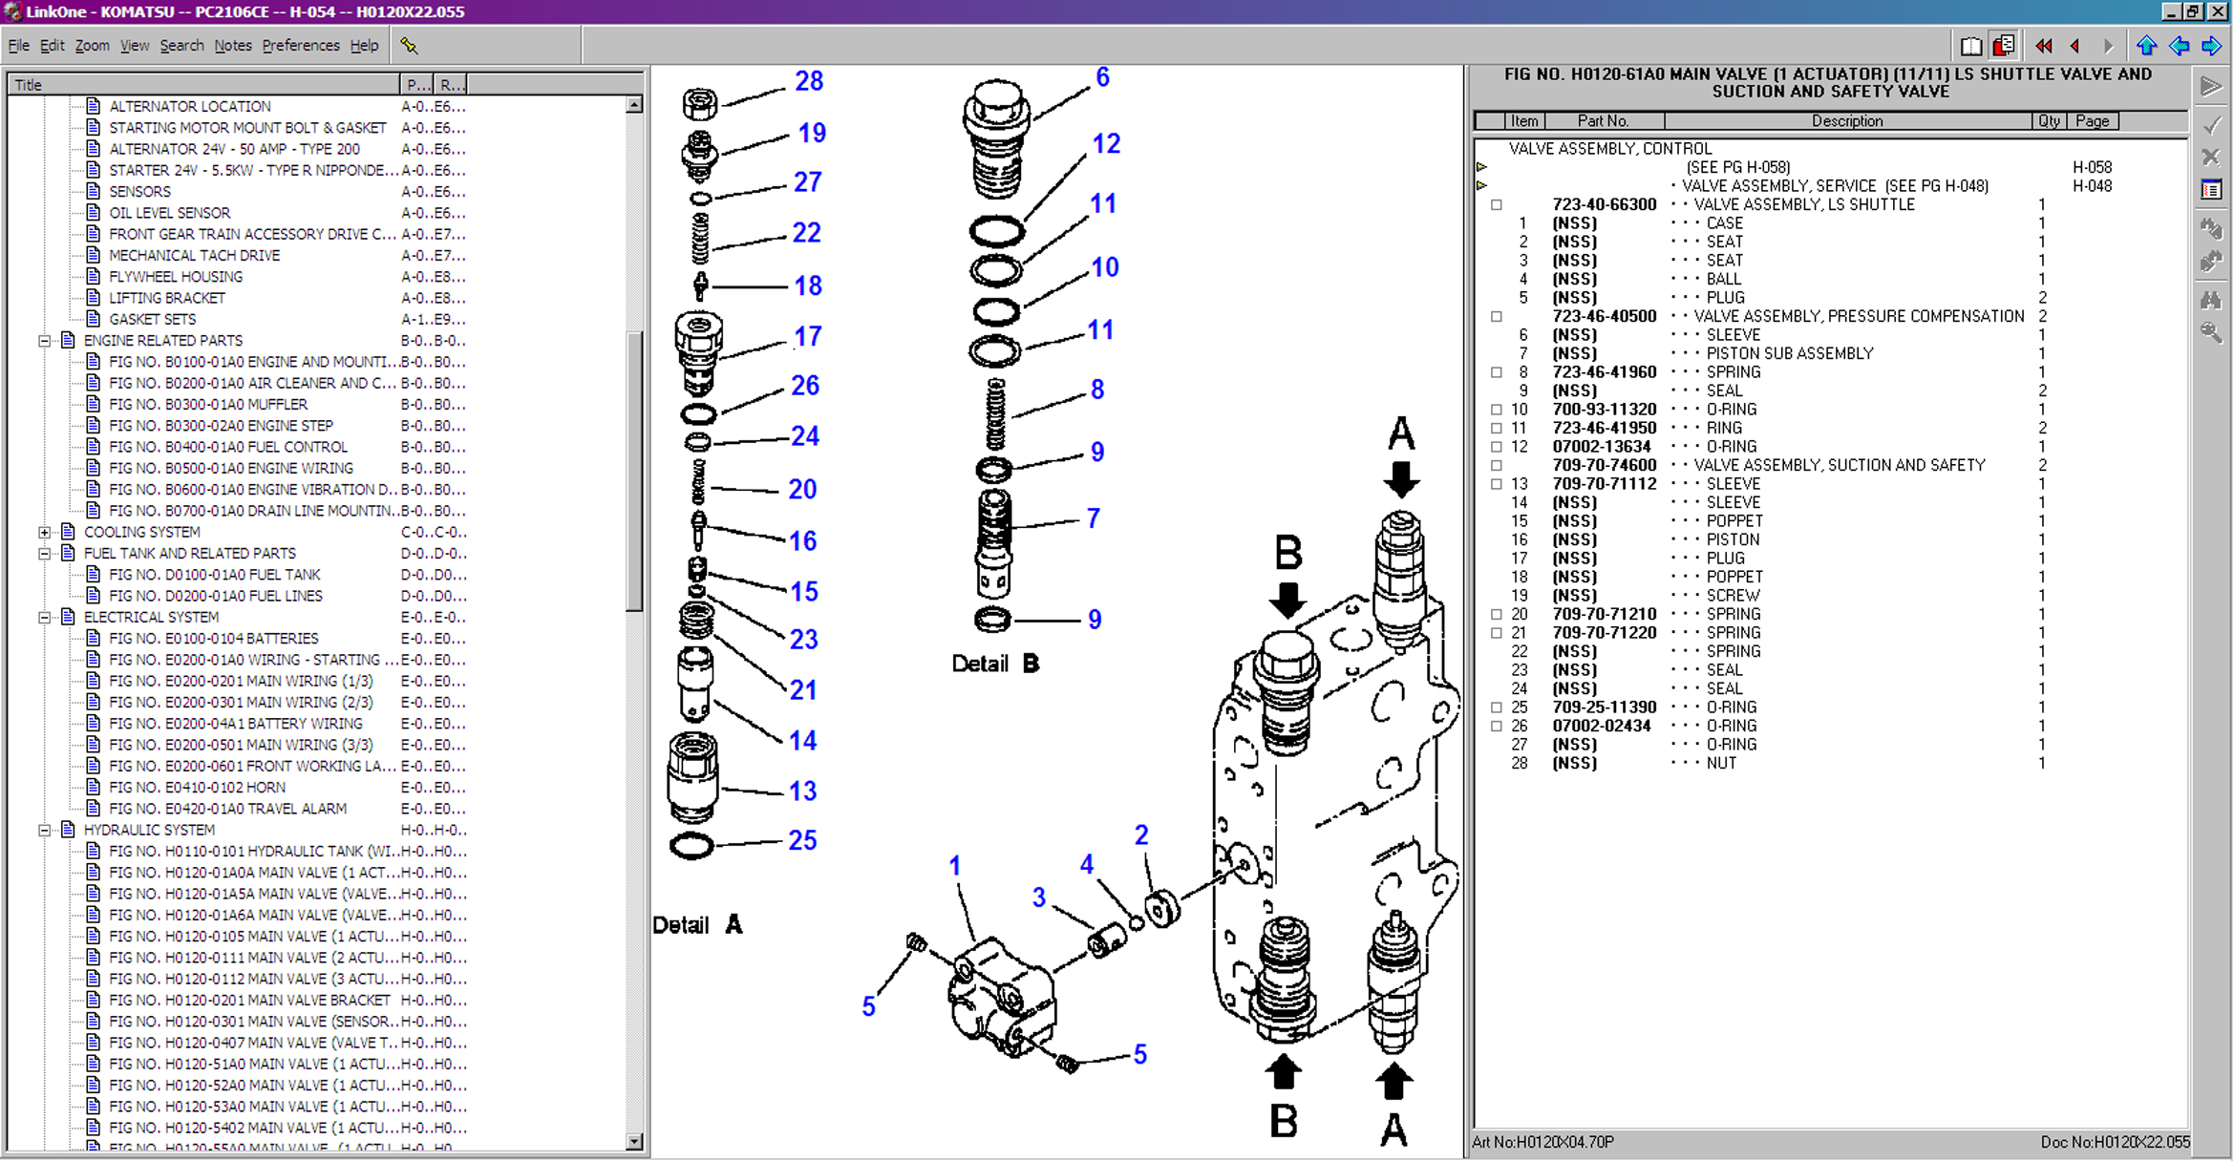
Task: Collapse the ENGINE RELATED PARTS tree node
Action: pos(44,341)
